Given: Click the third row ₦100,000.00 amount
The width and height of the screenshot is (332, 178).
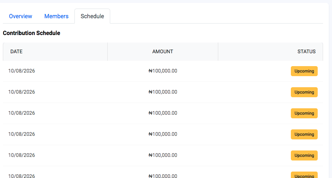Looking at the screenshot, I should [x=163, y=113].
